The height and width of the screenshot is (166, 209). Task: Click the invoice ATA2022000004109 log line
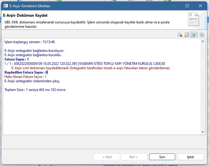[84, 64]
